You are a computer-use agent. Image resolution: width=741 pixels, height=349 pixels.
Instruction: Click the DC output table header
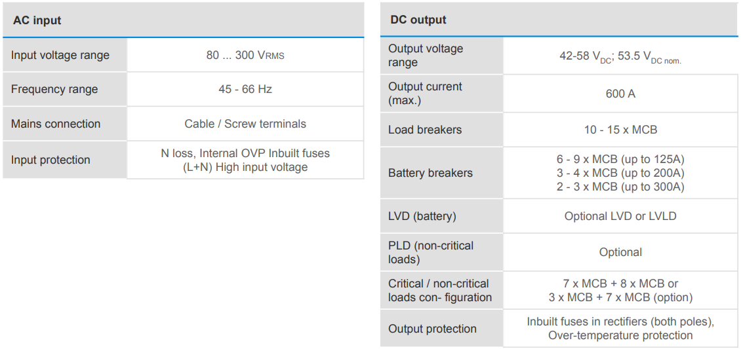[418, 20]
